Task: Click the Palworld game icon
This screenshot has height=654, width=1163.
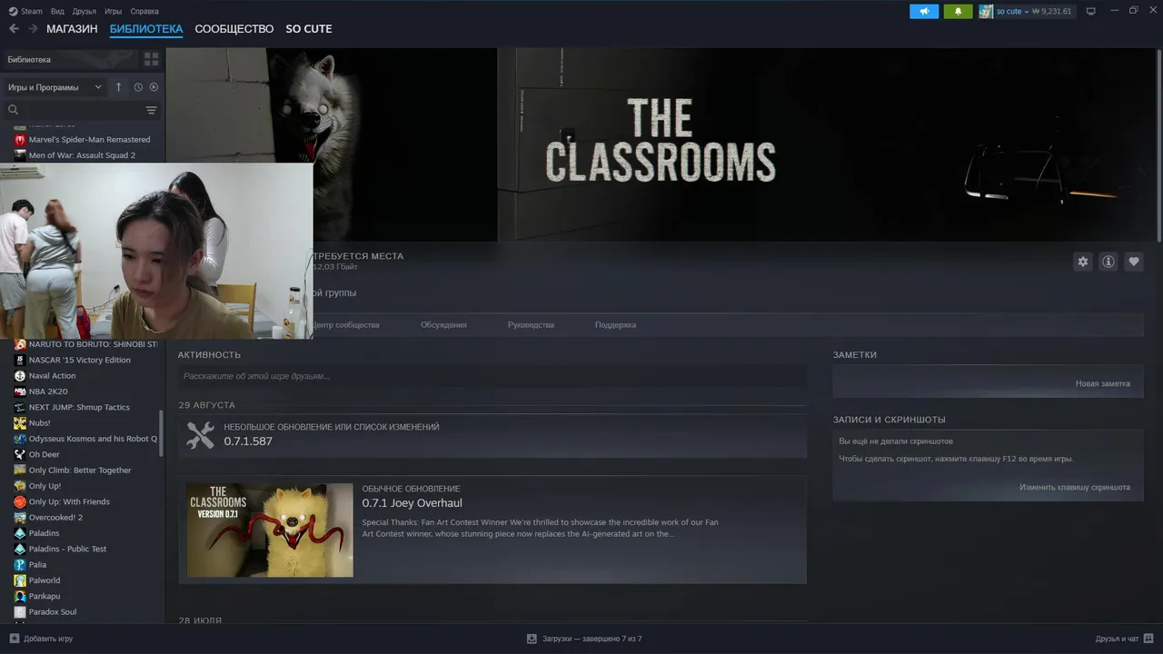Action: coord(20,580)
